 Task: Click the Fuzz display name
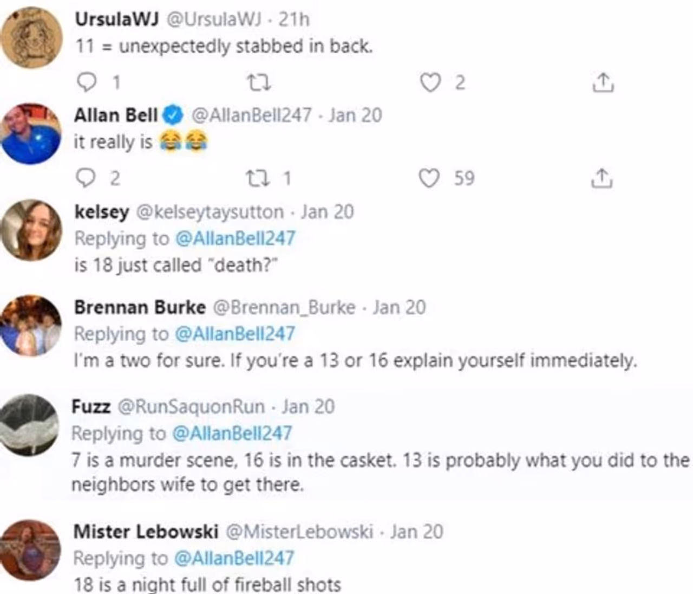click(91, 406)
